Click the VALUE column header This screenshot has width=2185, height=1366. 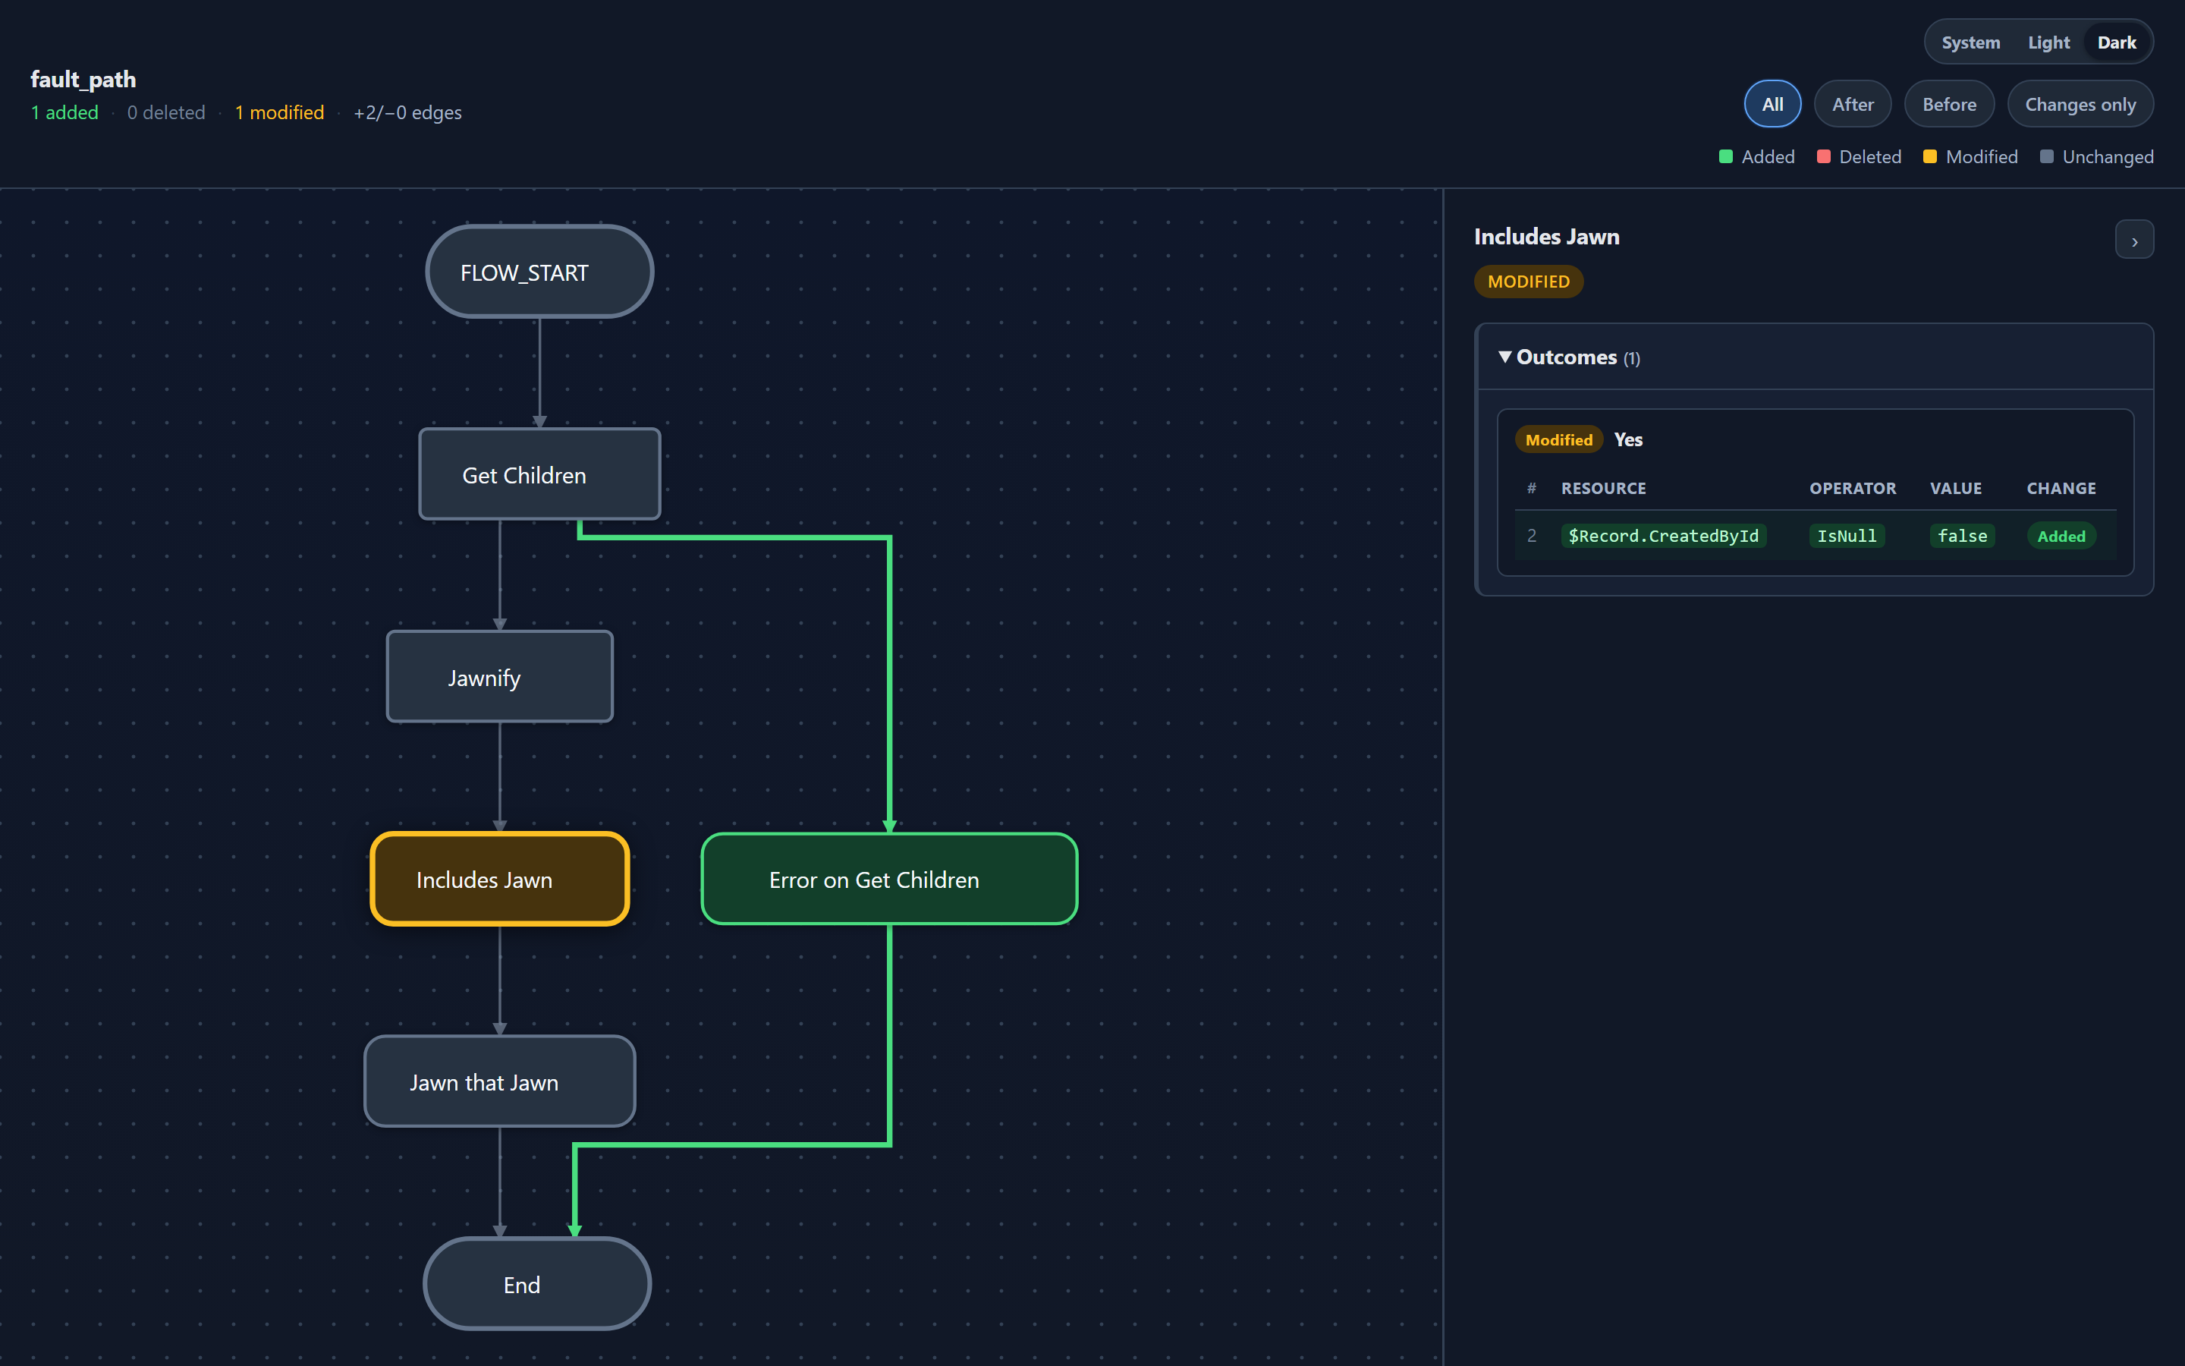[x=1956, y=488]
